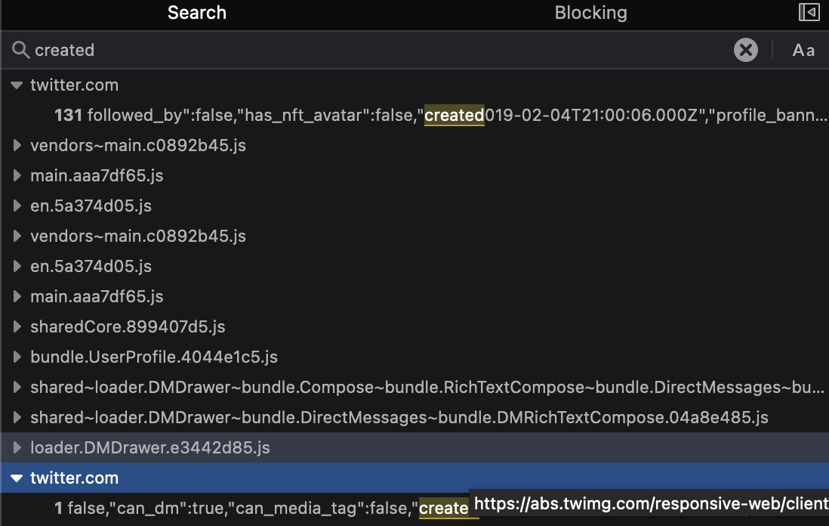Select first en.5a374d05.js file name
The image size is (829, 526).
pyautogui.click(x=91, y=206)
